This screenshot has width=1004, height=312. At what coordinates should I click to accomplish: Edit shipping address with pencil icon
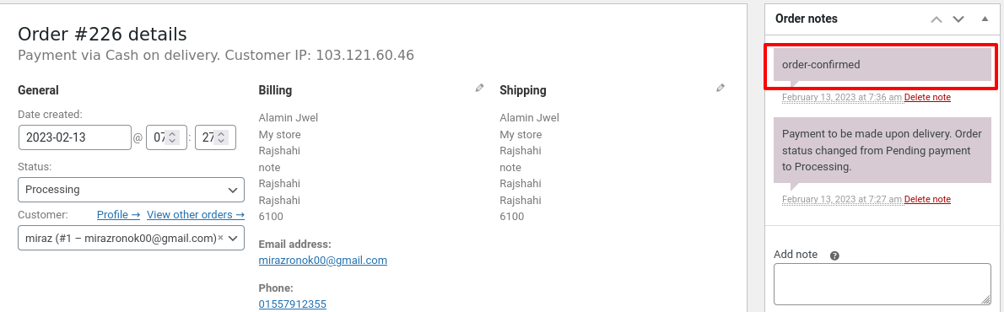pyautogui.click(x=721, y=89)
